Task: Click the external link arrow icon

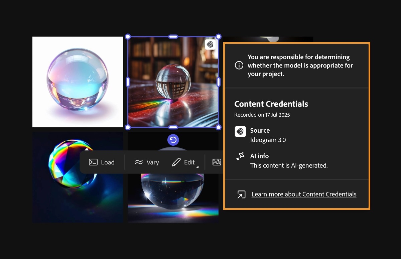Action: [x=241, y=194]
